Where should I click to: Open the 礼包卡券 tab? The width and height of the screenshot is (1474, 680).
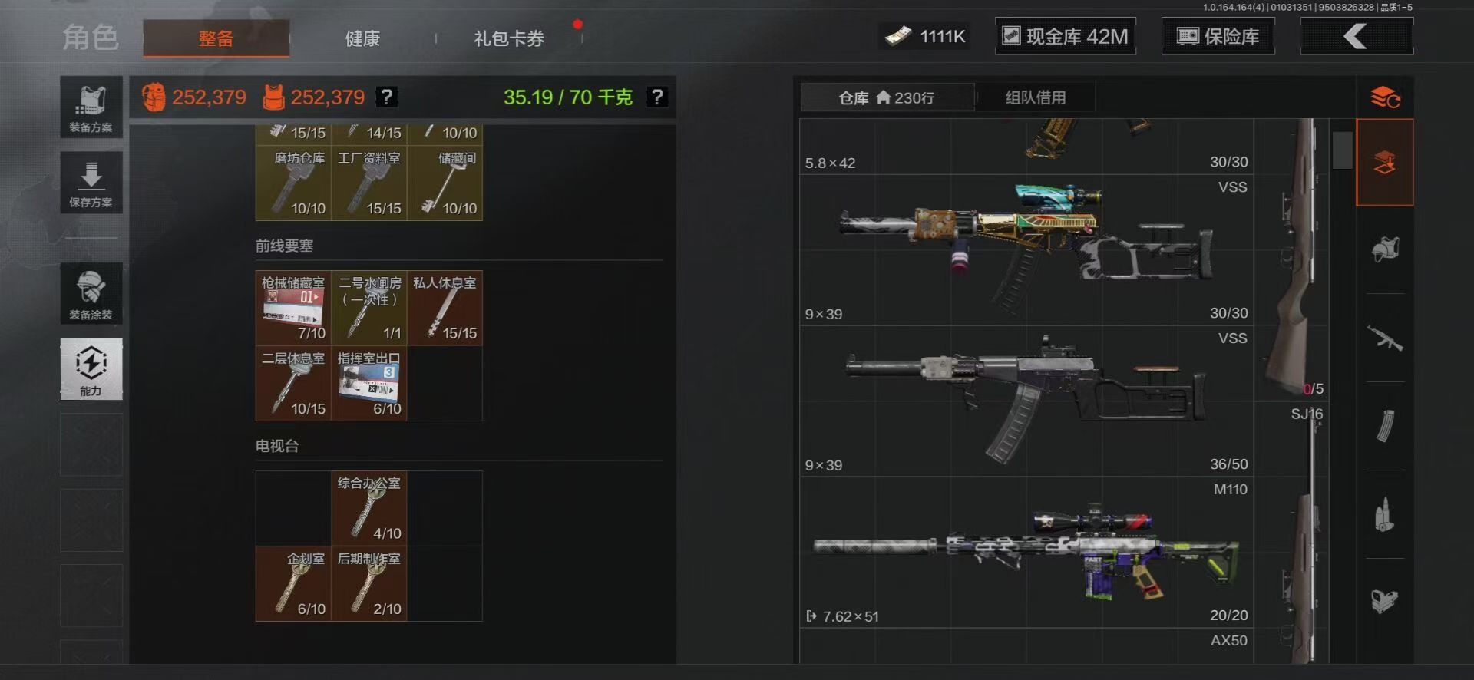(509, 38)
